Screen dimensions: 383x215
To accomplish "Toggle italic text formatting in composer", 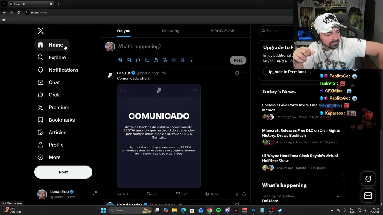I will [192, 60].
